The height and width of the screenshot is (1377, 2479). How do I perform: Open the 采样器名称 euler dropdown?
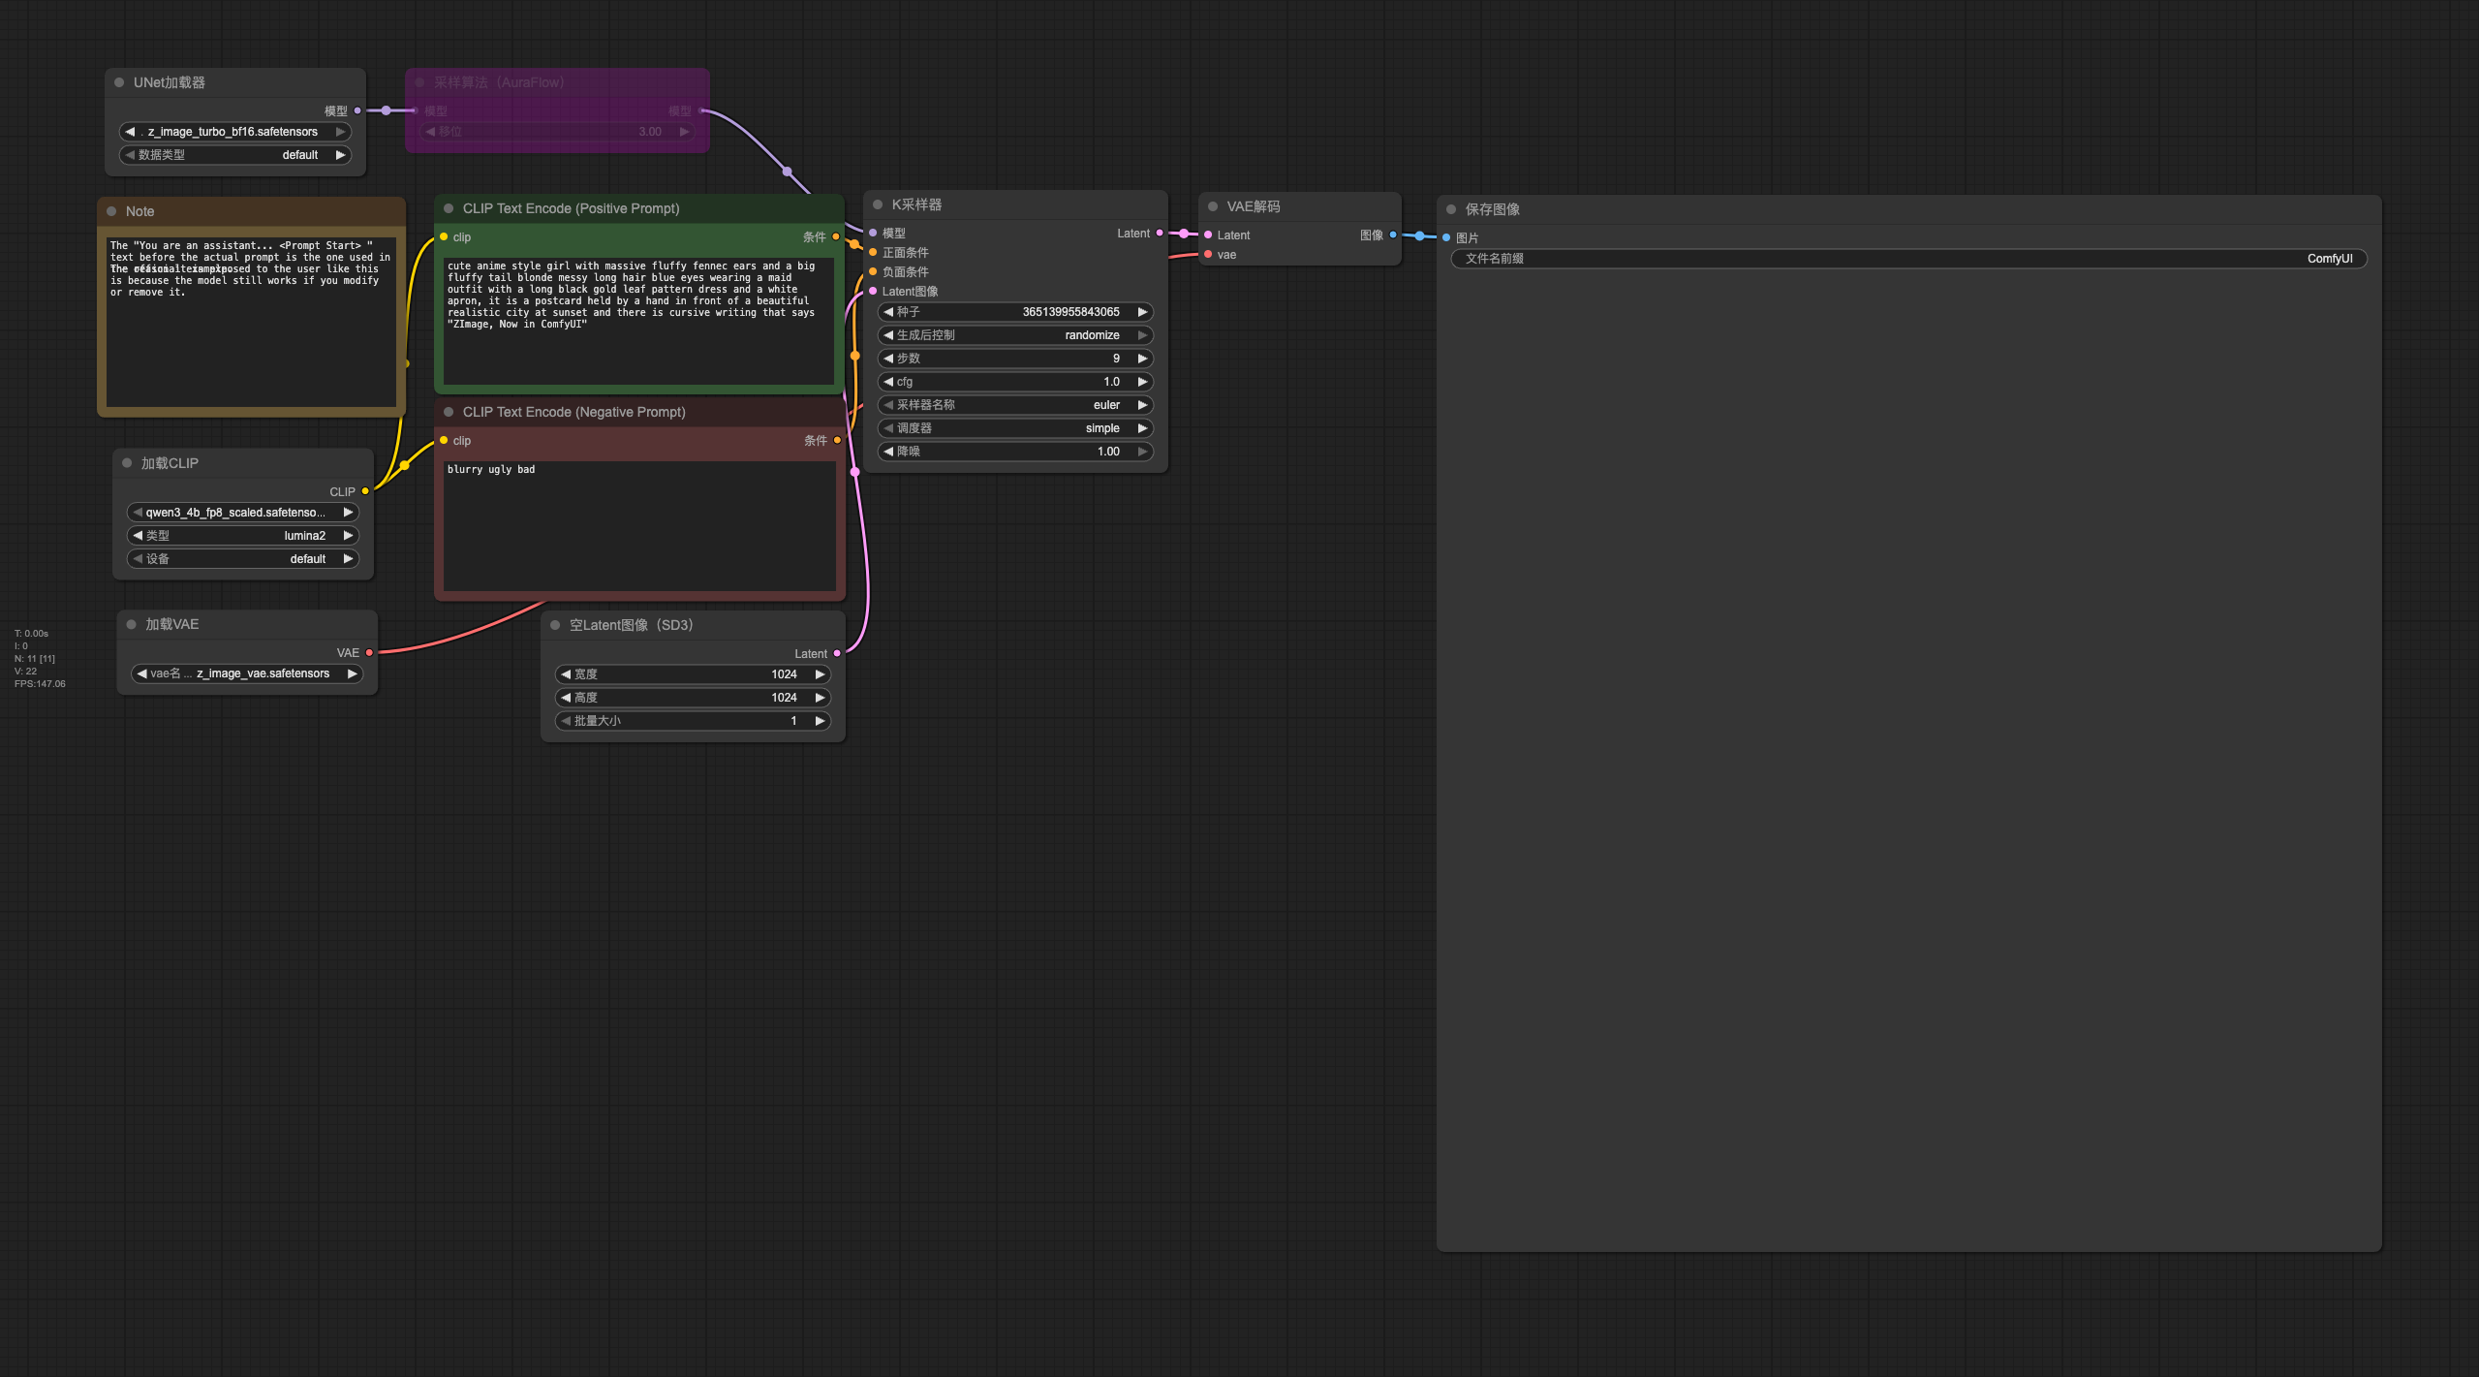[1014, 405]
